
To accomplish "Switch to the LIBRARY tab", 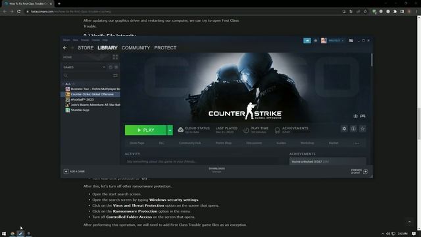I will [107, 48].
